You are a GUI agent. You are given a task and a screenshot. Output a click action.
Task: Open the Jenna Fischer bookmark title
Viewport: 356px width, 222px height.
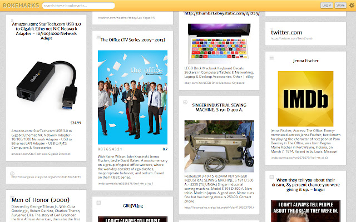(305, 60)
